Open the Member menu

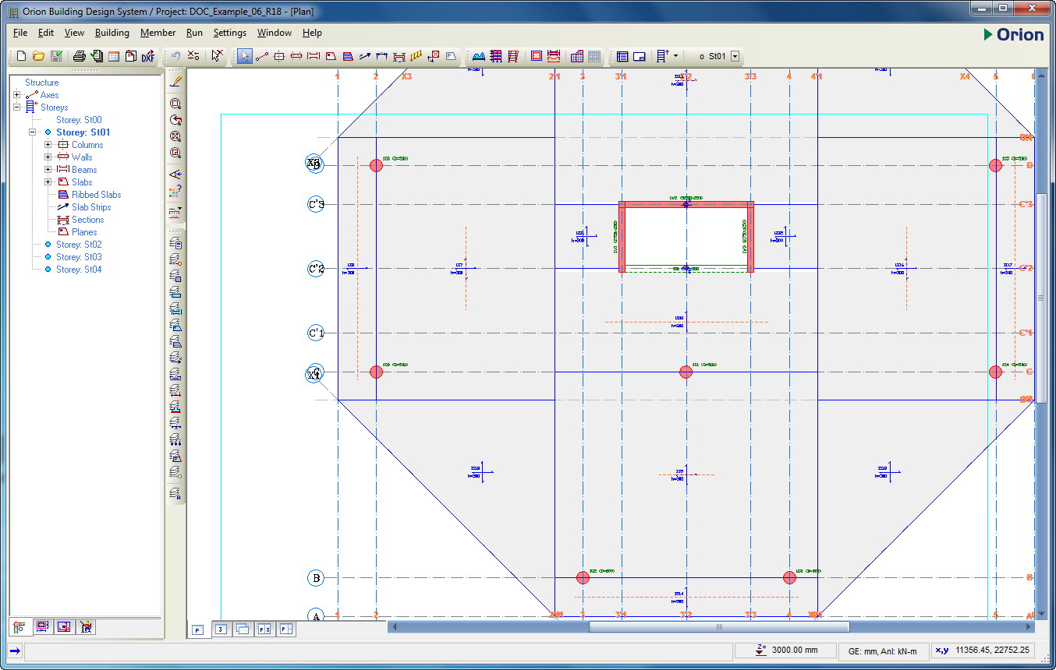coord(158,33)
